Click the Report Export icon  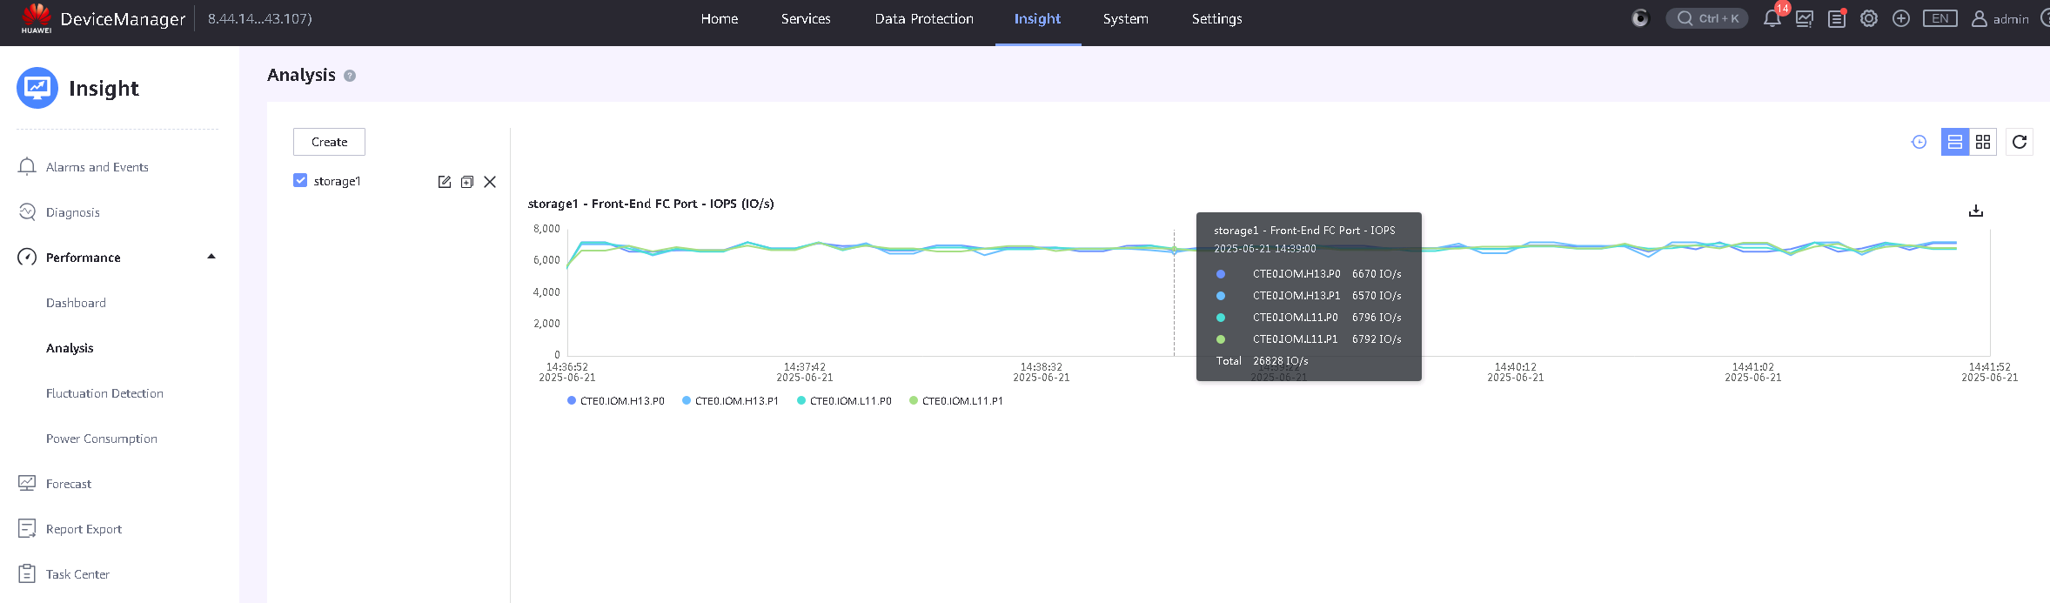point(27,528)
